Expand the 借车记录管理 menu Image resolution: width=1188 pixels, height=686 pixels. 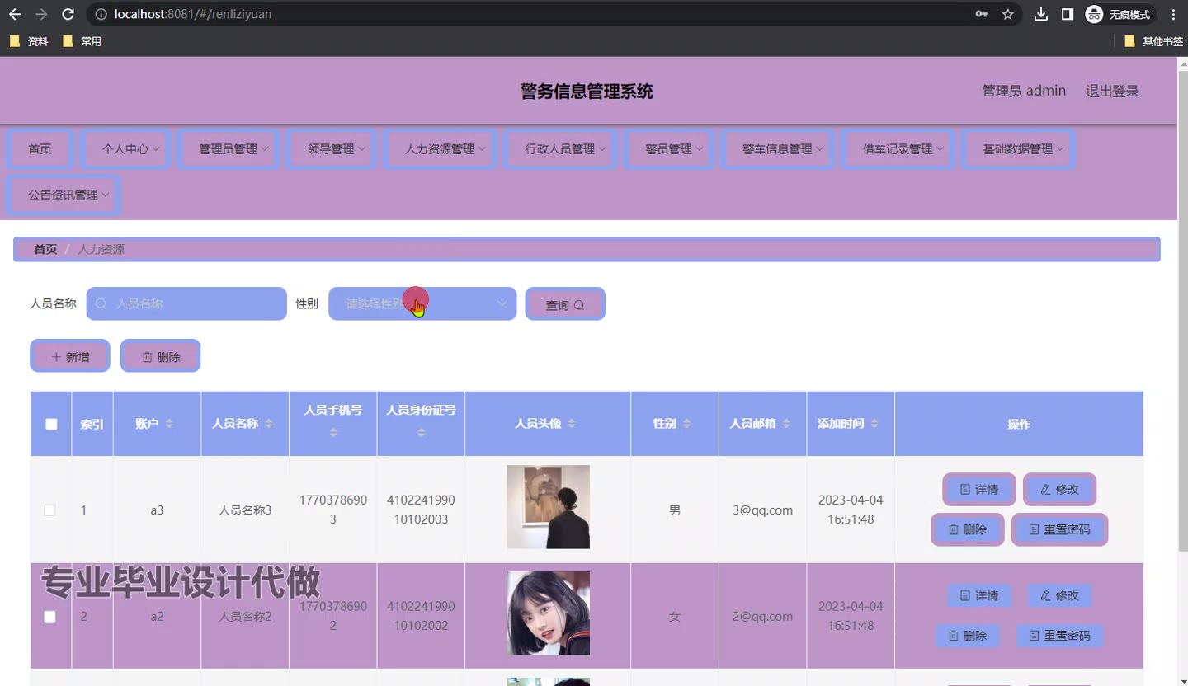point(898,149)
